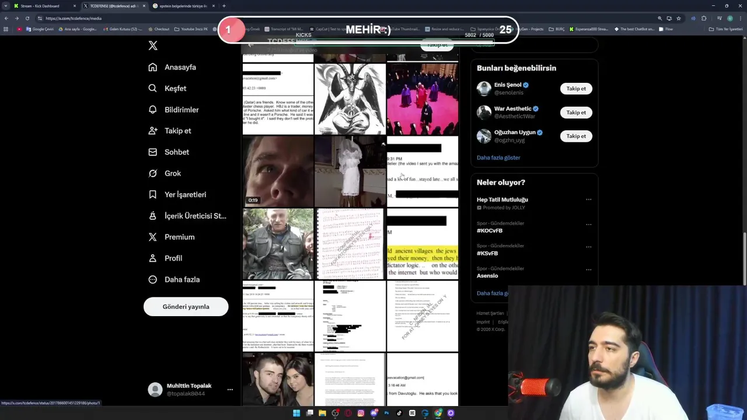Open Oğuzhan Uygun's avatar
The image size is (747, 420).
(x=484, y=136)
